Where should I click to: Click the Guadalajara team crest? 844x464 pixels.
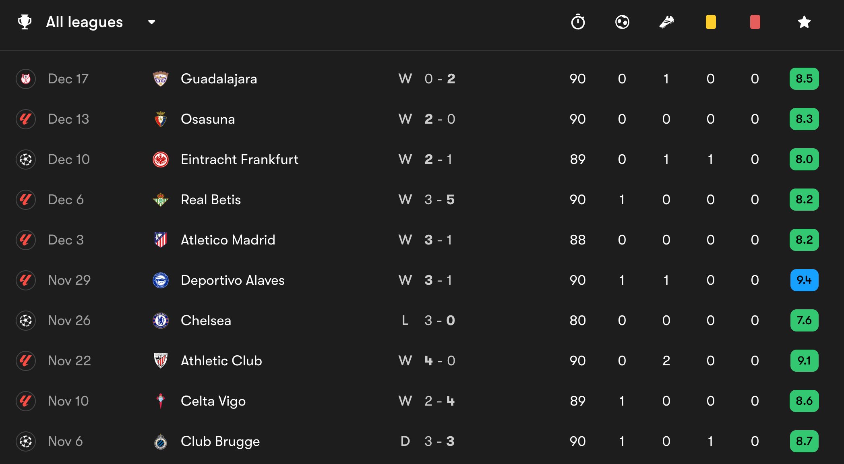(161, 79)
